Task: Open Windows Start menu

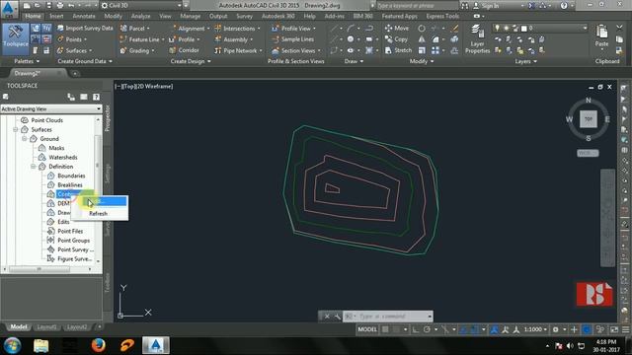Action: [13, 345]
